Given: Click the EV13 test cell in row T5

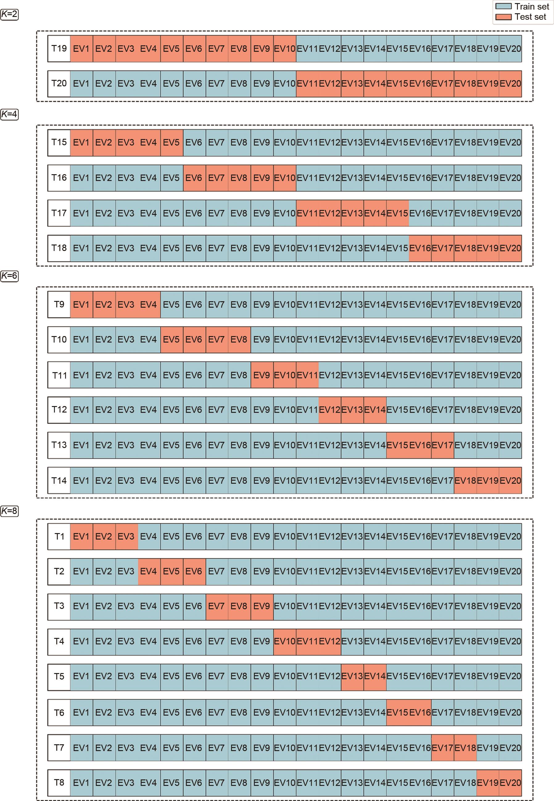Looking at the screenshot, I should (352, 676).
